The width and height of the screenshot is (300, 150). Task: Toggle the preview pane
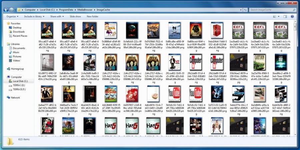click(285, 17)
